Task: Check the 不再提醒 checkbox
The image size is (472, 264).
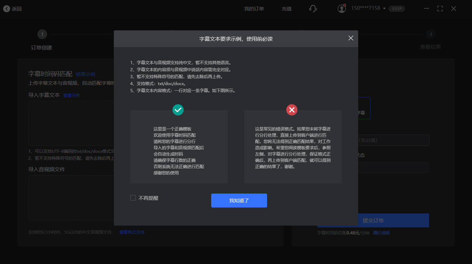Action: click(133, 197)
